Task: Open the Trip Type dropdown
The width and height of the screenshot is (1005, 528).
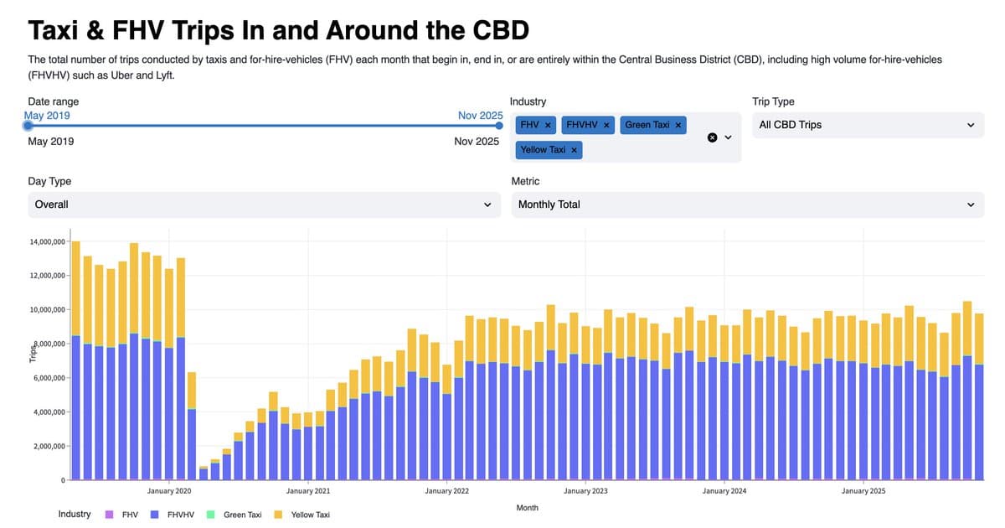Action: [868, 125]
